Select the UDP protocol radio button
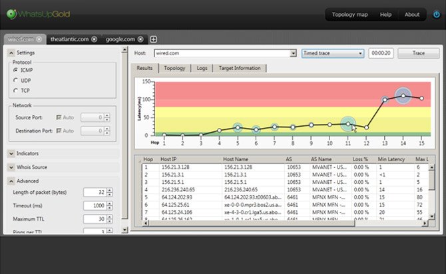Screen dimensions: 446x274 tap(16, 80)
